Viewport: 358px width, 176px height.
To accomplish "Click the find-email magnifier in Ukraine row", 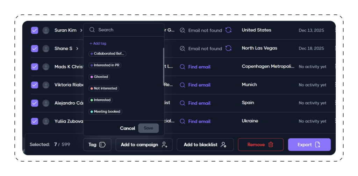I will coord(182,121).
